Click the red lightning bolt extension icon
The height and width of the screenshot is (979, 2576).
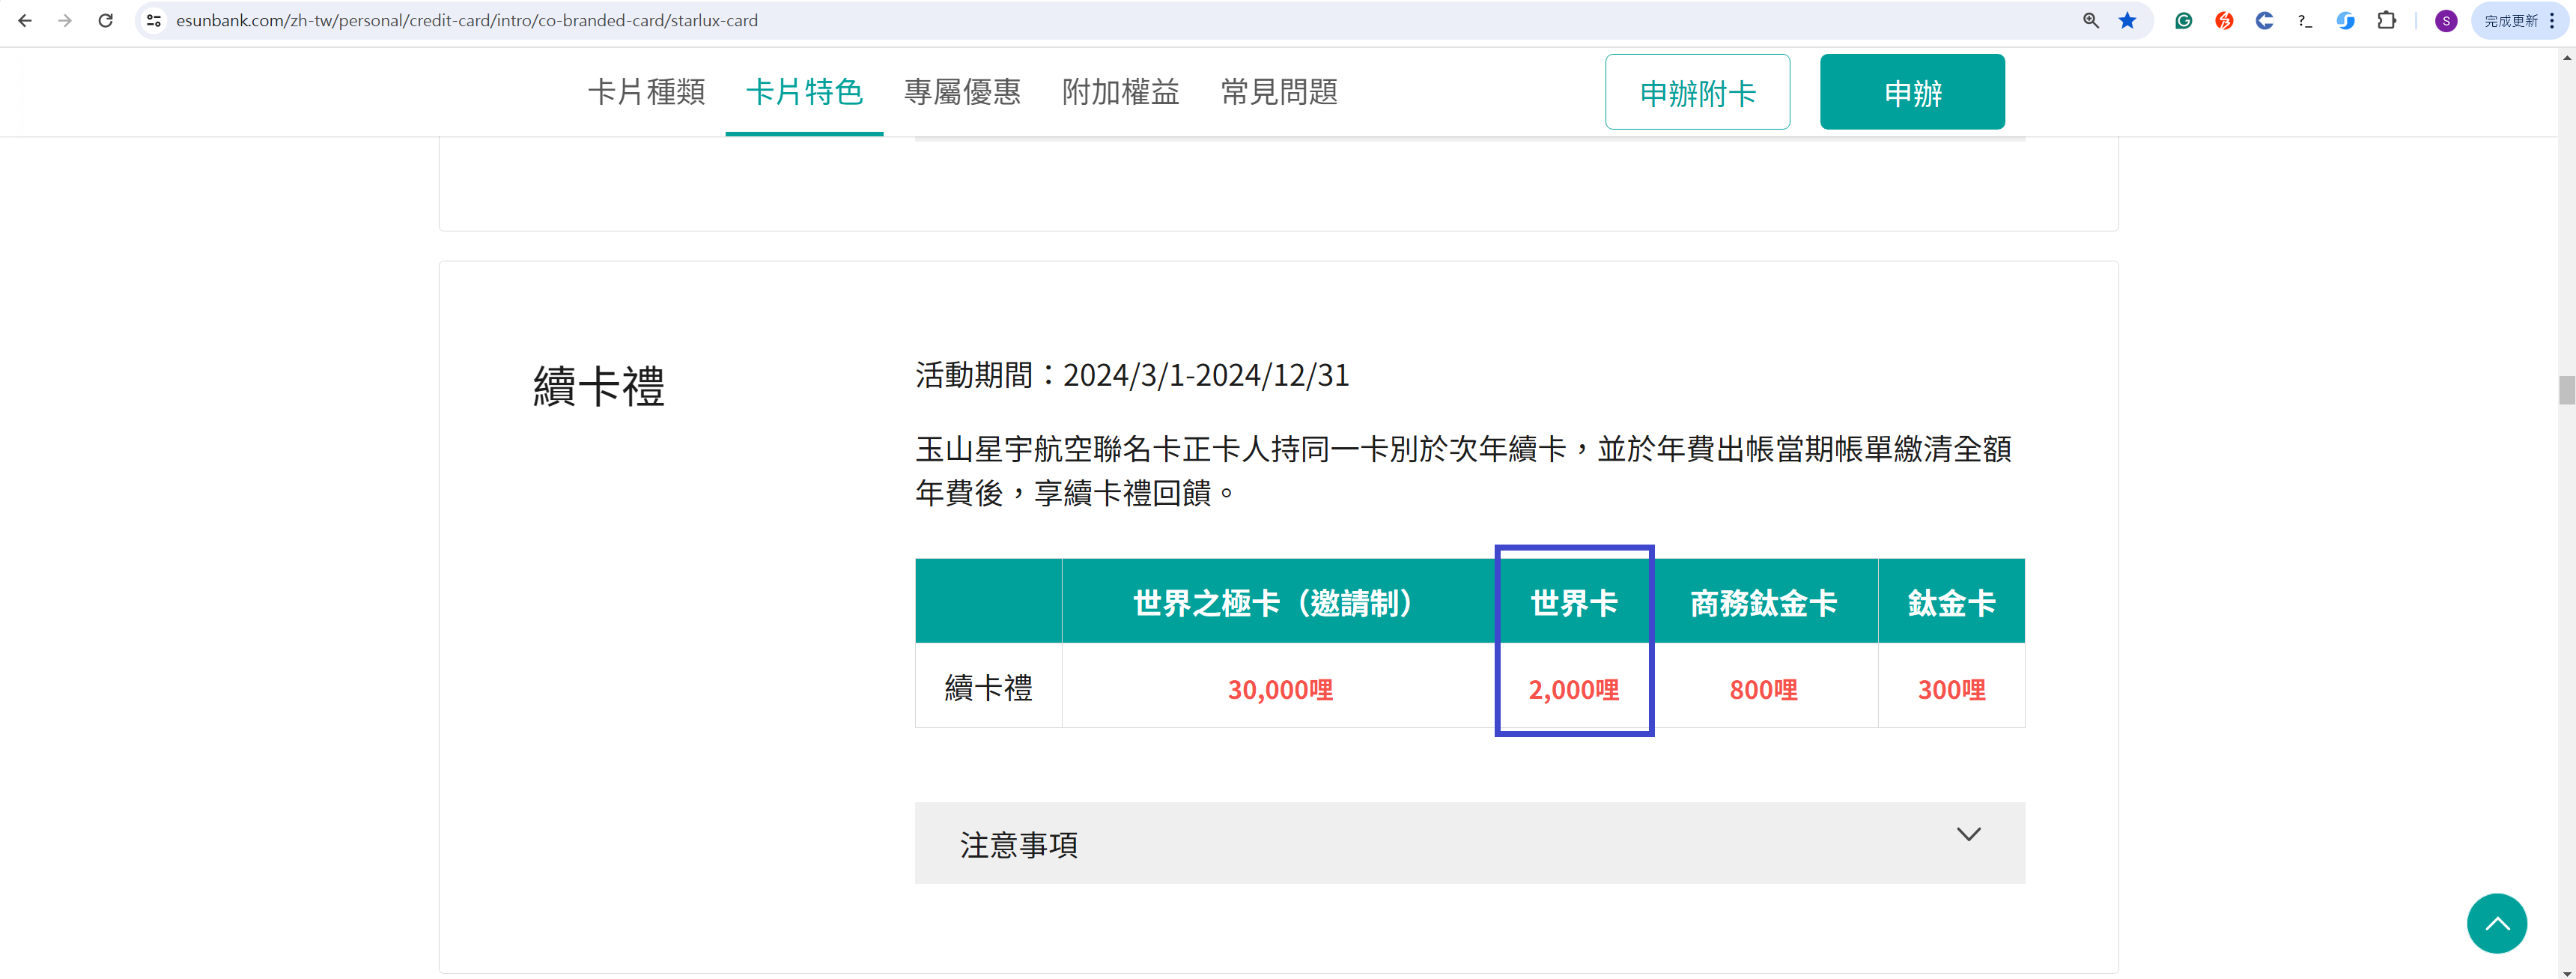(2224, 21)
